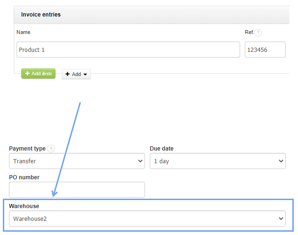Click into the empty PO number field
Image resolution: width=298 pixels, height=235 pixels.
(x=77, y=190)
